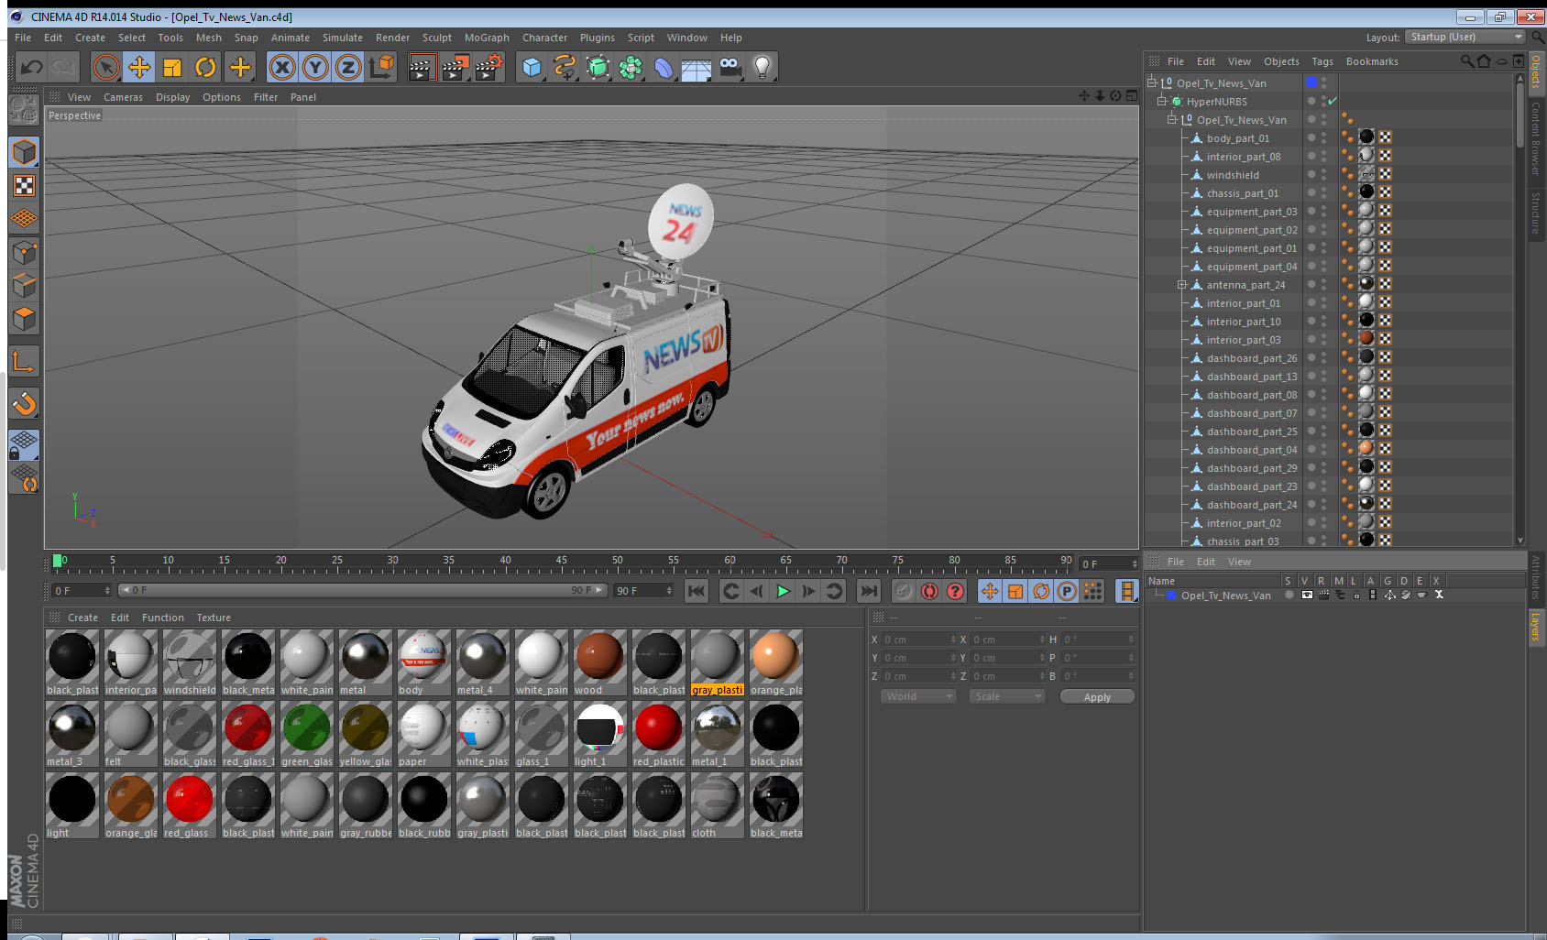The image size is (1547, 940).
Task: Click the Apply button
Action: click(x=1097, y=697)
